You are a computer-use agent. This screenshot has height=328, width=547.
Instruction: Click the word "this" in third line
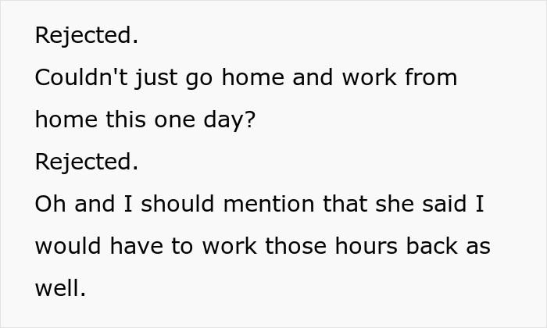pos(126,119)
